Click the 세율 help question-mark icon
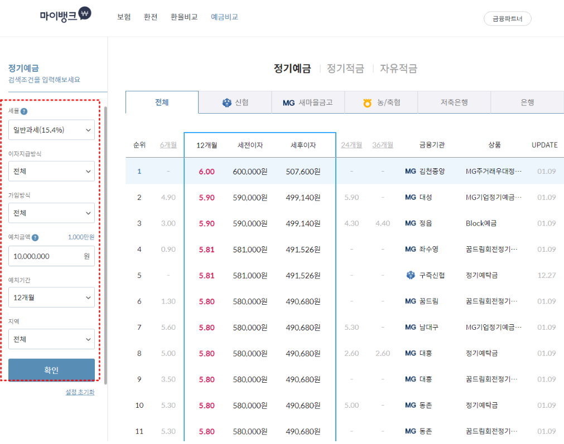The image size is (564, 444). coord(24,111)
